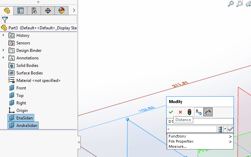Expand the Annotations folder

[4, 58]
